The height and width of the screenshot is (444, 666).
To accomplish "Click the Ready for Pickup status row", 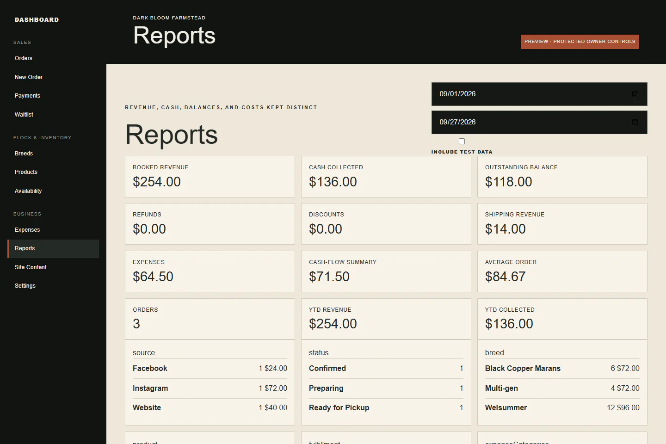I will (386, 408).
